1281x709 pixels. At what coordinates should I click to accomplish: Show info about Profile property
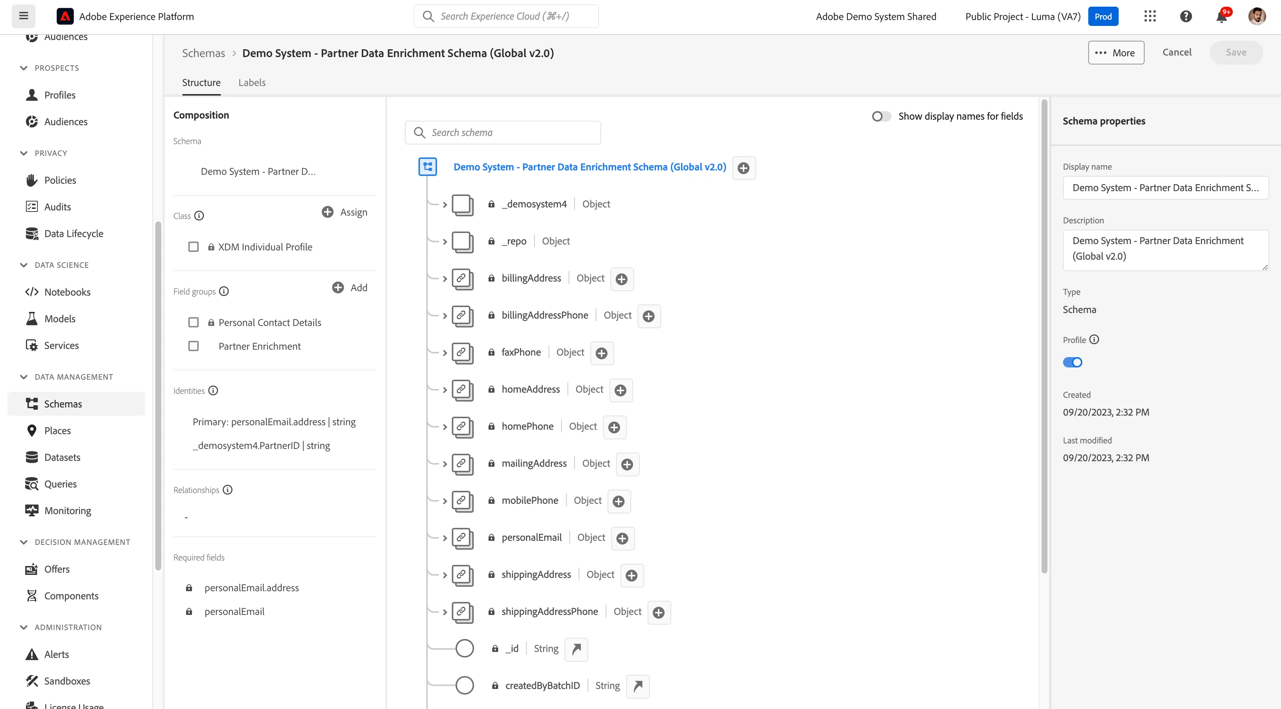click(x=1094, y=339)
